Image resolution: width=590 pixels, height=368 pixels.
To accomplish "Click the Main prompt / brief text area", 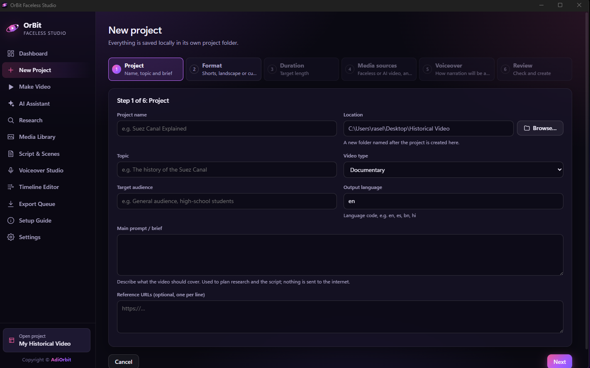I will coord(340,255).
